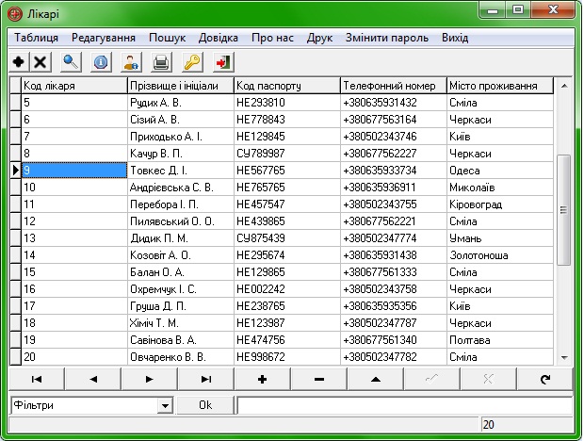Select cell Товкес Д. І.
This screenshot has width=584, height=441.
click(x=181, y=171)
